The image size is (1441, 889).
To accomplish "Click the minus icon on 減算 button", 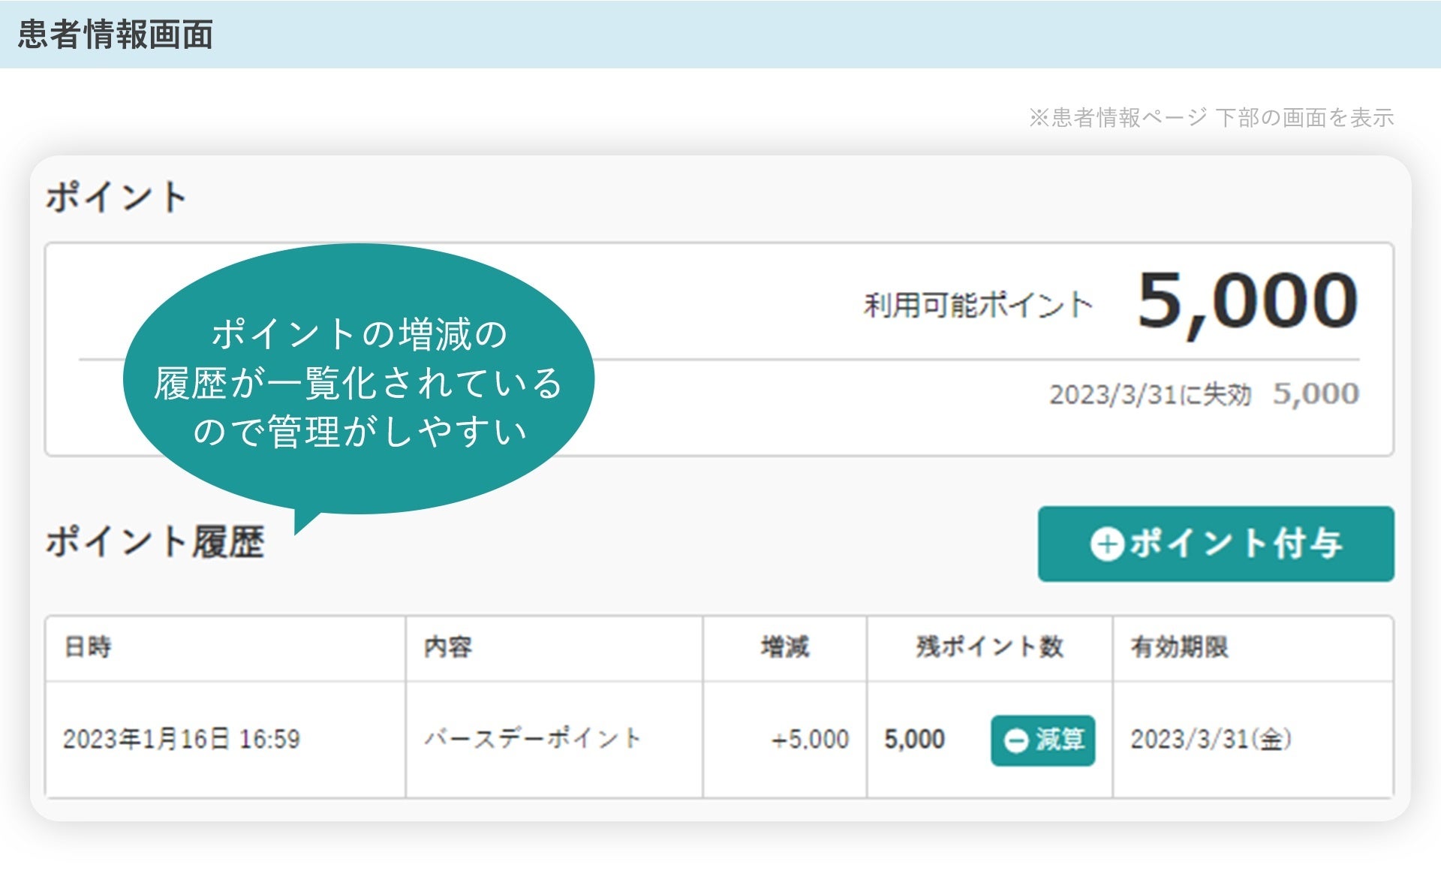I will click(1015, 740).
